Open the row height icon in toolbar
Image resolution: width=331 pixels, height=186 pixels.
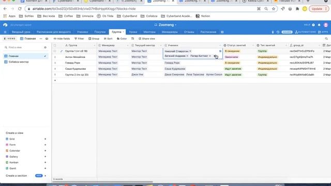point(132,39)
